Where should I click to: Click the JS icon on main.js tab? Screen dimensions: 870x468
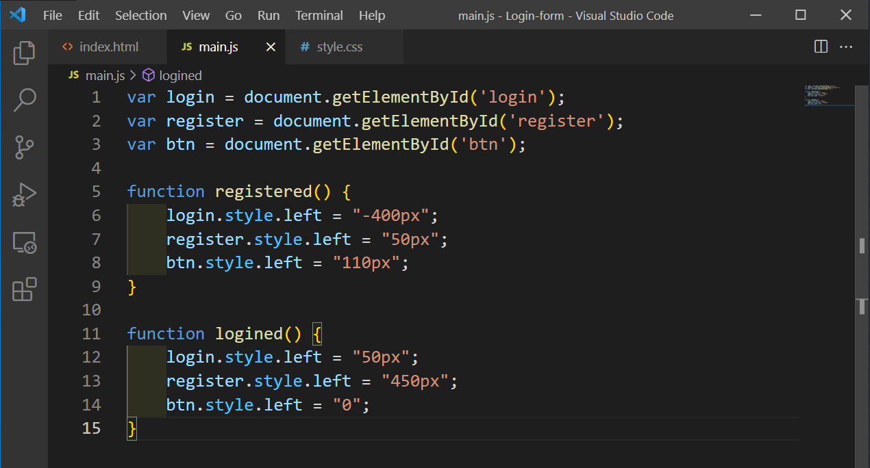click(x=186, y=47)
